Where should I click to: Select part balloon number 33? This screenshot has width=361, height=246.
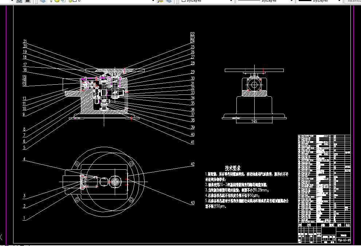point(193,93)
